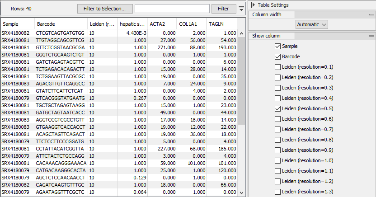Select barcode AGAATAGGTTTCGCTC cell

pyautogui.click(x=61, y=192)
